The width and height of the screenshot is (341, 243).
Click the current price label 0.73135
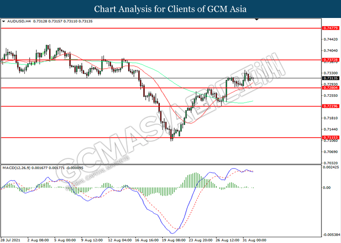coord(330,78)
